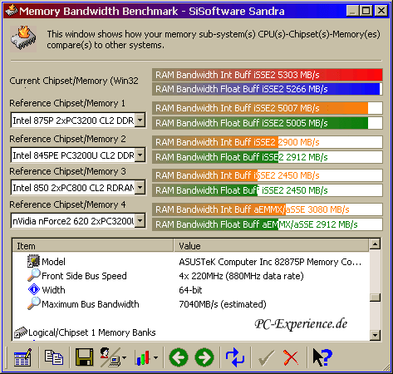Click the Reference Chipset/Memory 4 label
Viewport: 393px width, 374px height.
coord(67,204)
